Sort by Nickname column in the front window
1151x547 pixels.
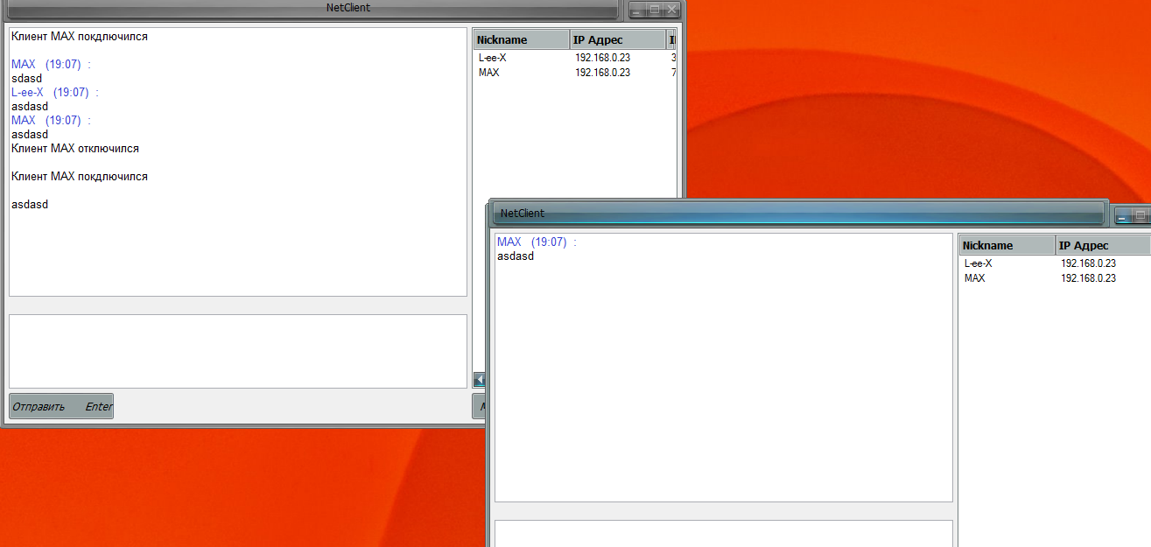pos(1007,245)
